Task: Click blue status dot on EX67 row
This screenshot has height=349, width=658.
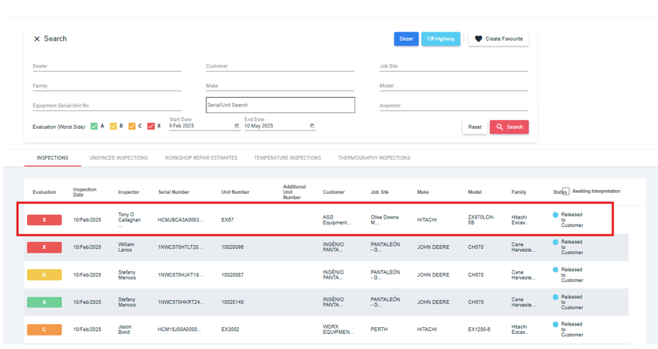Action: click(555, 215)
